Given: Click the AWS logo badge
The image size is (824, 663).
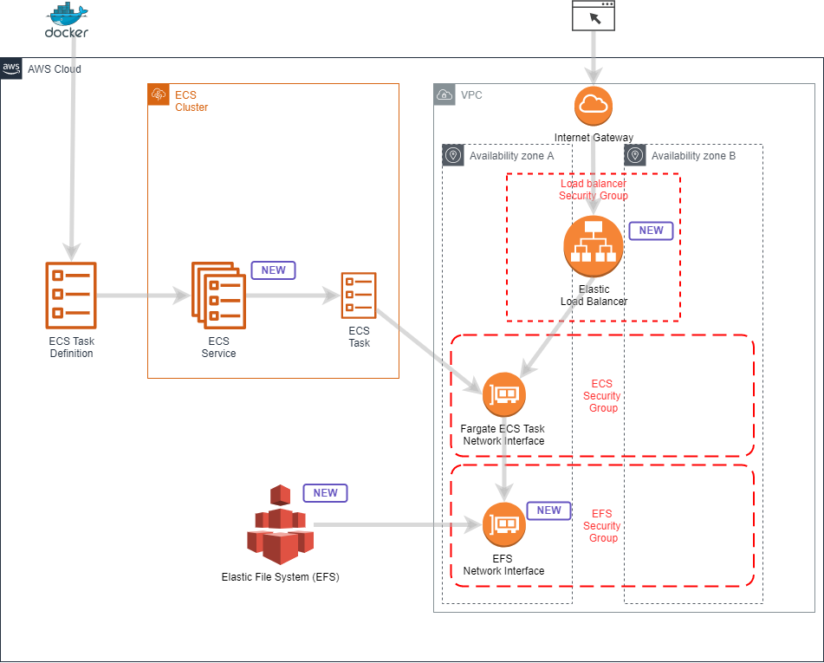Looking at the screenshot, I should pyautogui.click(x=11, y=68).
